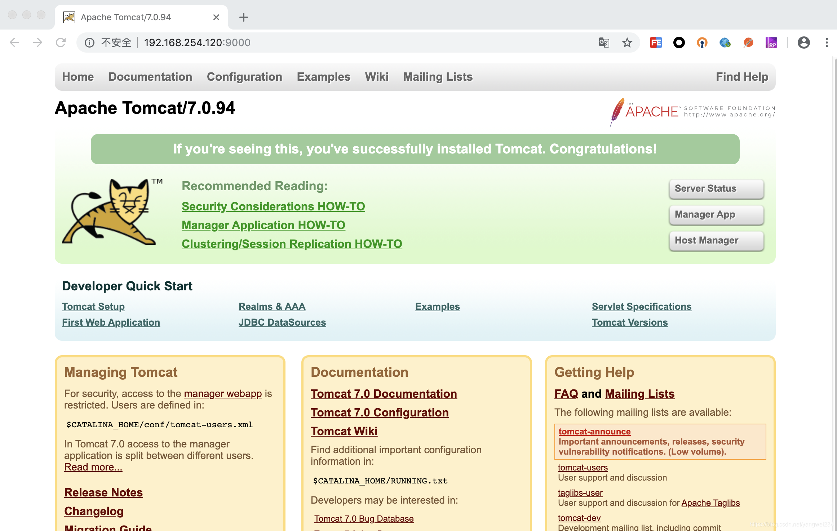Click the manager webapp link
This screenshot has height=531, width=837.
223,393
